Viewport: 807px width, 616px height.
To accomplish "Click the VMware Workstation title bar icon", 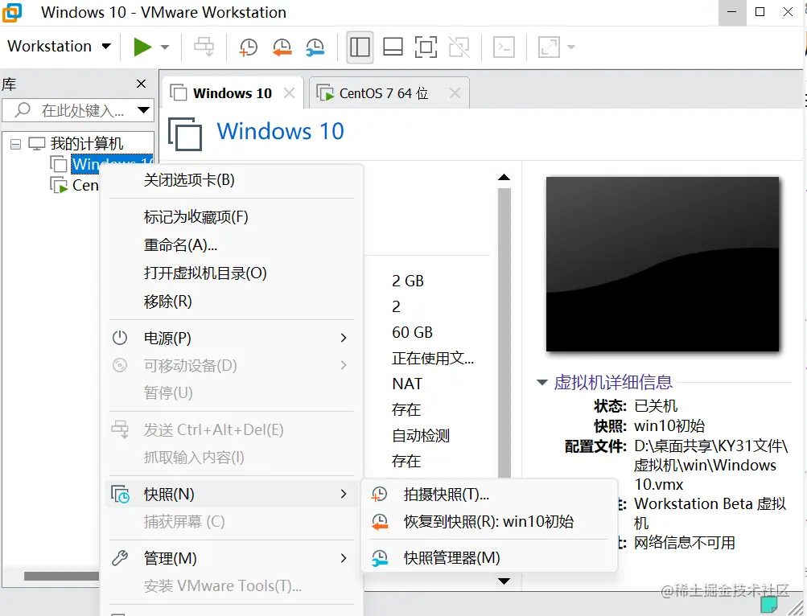I will 12,12.
